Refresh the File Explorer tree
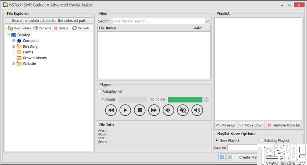 pyautogui.click(x=80, y=28)
